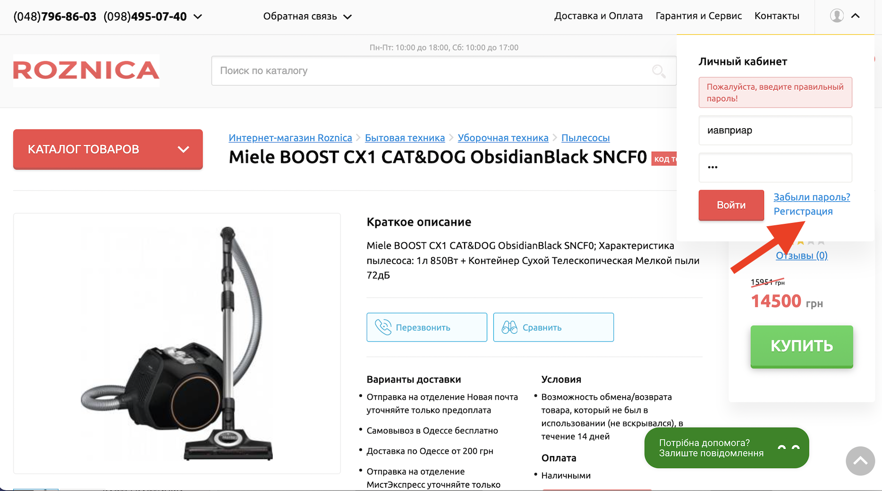882x491 pixels.
Task: Click the ROZNICA logo
Action: pyautogui.click(x=86, y=71)
